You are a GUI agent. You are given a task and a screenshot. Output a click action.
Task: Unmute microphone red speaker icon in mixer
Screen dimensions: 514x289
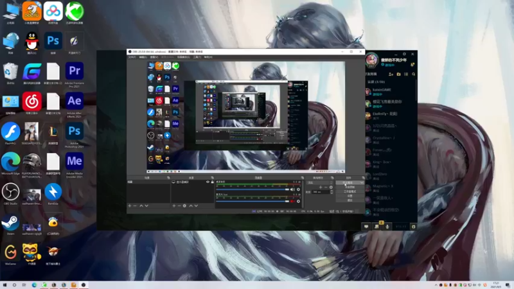pyautogui.click(x=292, y=201)
